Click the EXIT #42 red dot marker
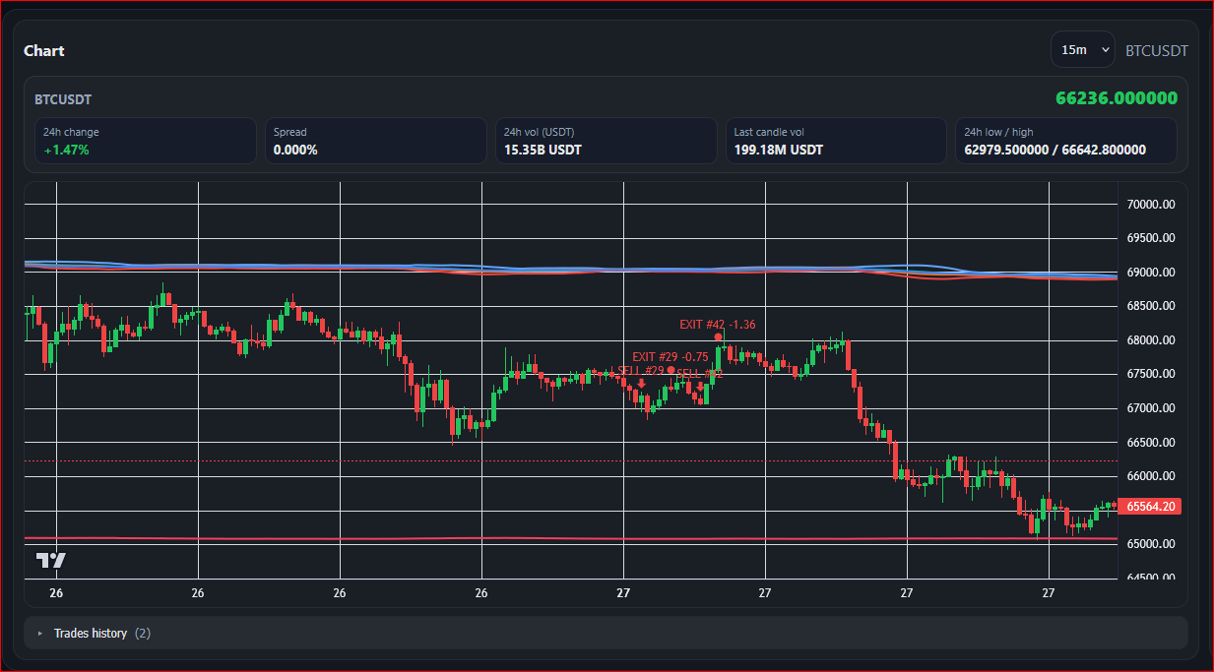This screenshot has width=1214, height=672. [719, 337]
